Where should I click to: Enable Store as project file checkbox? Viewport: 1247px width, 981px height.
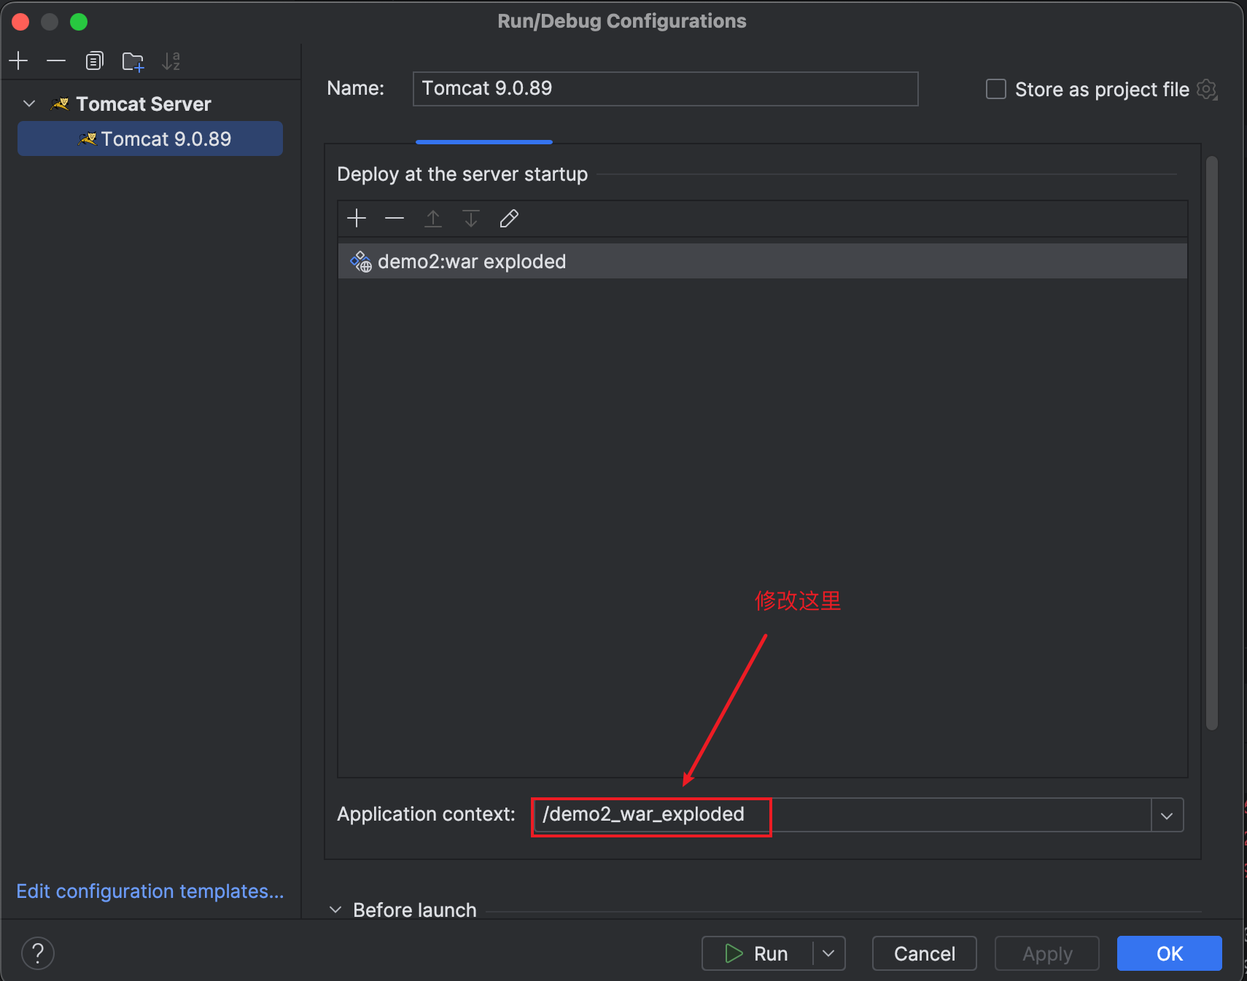point(995,89)
